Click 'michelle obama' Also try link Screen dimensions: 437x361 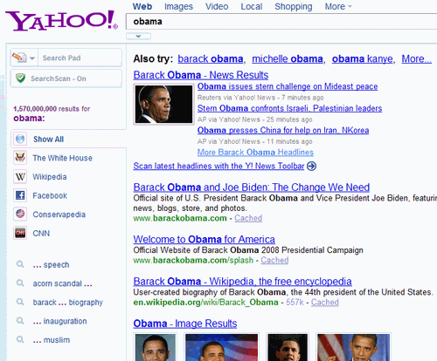pyautogui.click(x=288, y=59)
